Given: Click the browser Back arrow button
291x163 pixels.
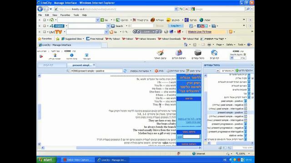Looking at the screenshot, I should [x=40, y=9].
